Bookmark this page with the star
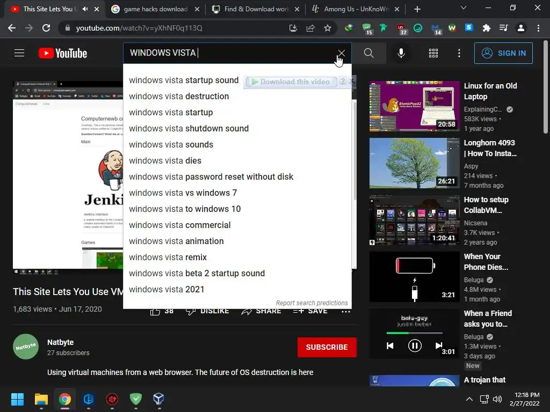 click(328, 28)
